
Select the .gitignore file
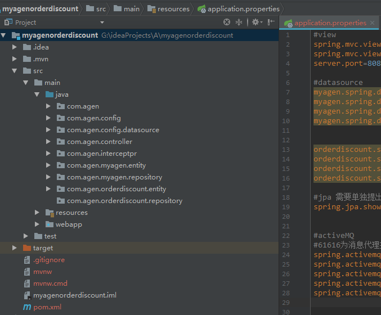point(48,260)
